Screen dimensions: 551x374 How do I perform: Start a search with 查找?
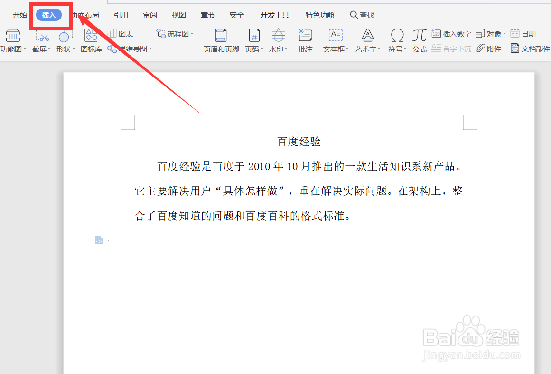coord(362,15)
